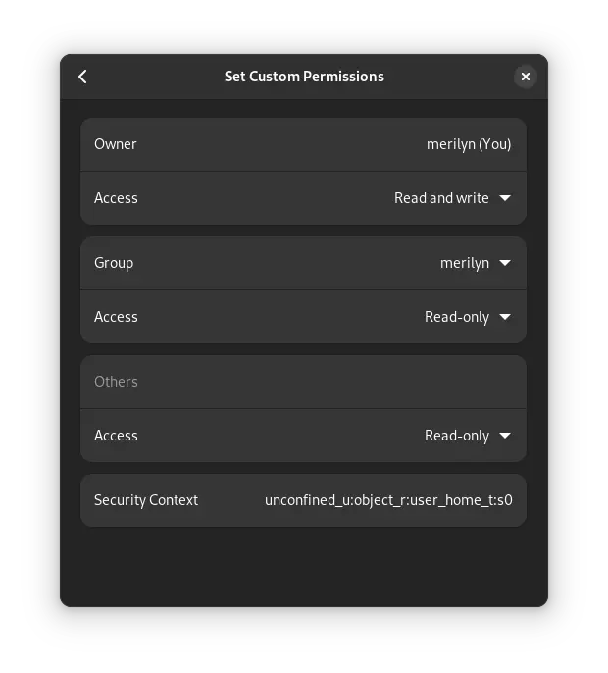Click the owner name merilyn (You)
The image size is (608, 673).
469,144
